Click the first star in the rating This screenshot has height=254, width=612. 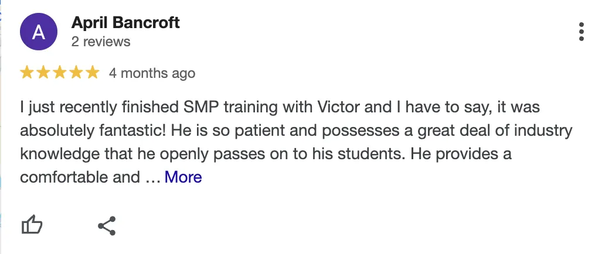[x=27, y=73]
